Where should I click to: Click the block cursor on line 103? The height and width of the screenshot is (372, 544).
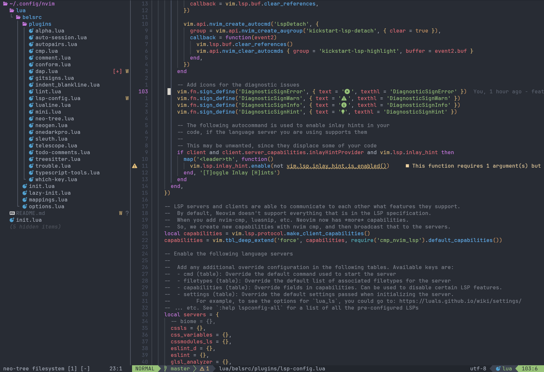pos(169,92)
